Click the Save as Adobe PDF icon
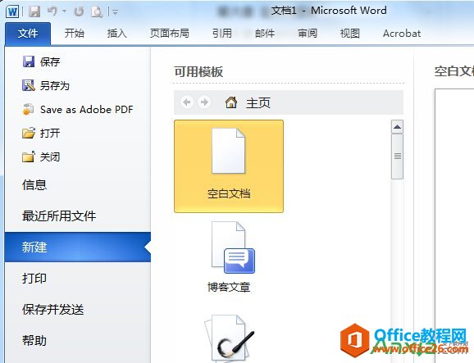 pos(28,109)
